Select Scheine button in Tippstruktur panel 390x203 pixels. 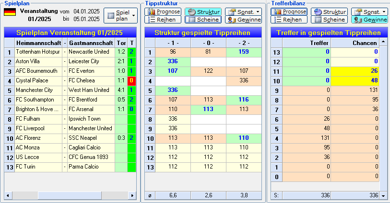tap(203, 20)
